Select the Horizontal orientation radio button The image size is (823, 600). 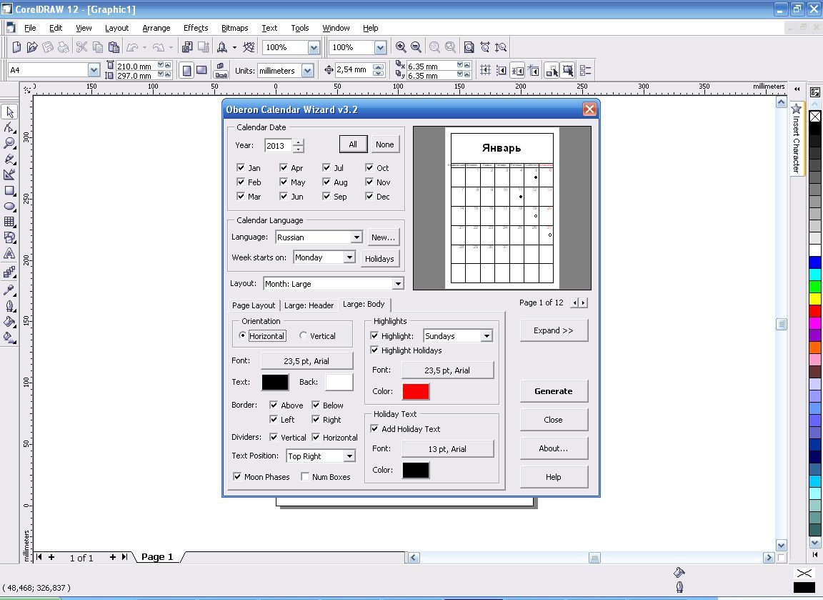click(242, 335)
